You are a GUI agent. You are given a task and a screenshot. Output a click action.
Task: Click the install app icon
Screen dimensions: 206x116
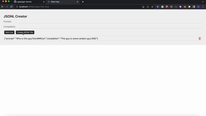(143, 7)
